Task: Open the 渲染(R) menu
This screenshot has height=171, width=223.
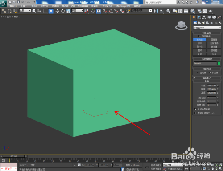Action: (x=95, y=6)
